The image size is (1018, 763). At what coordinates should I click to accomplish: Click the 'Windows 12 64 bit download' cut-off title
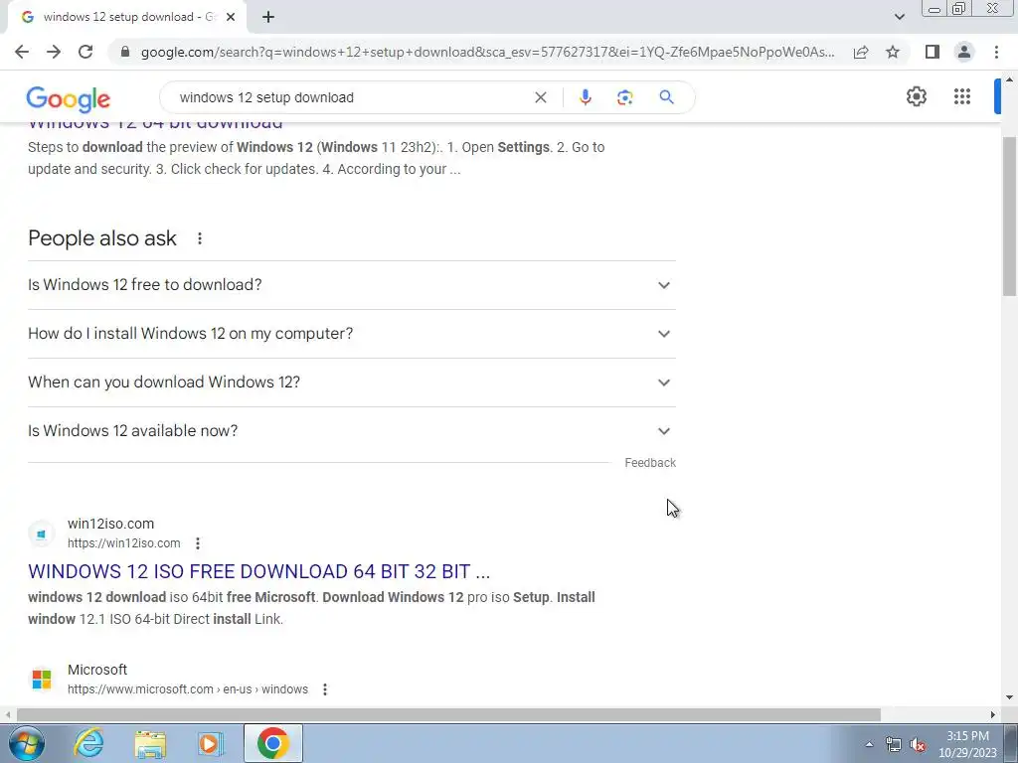tap(155, 125)
